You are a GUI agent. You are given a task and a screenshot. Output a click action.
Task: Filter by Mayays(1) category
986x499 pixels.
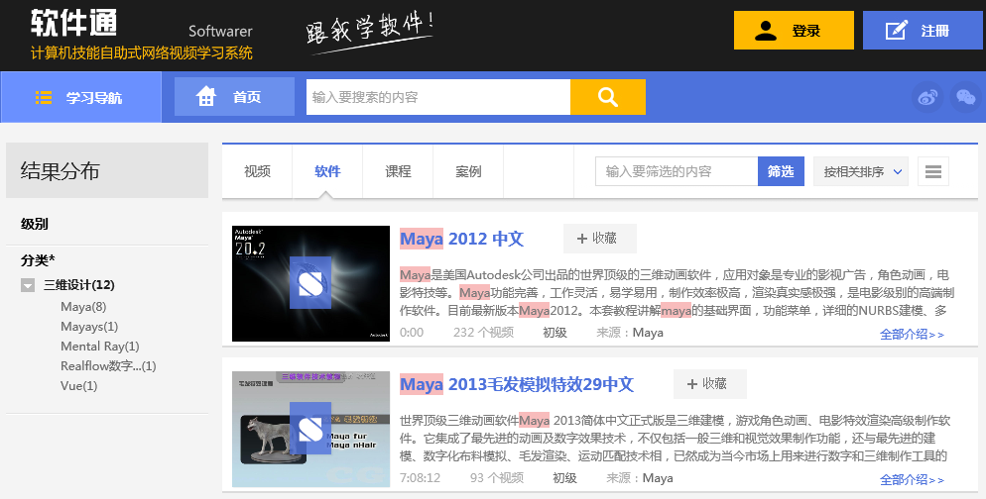[89, 327]
